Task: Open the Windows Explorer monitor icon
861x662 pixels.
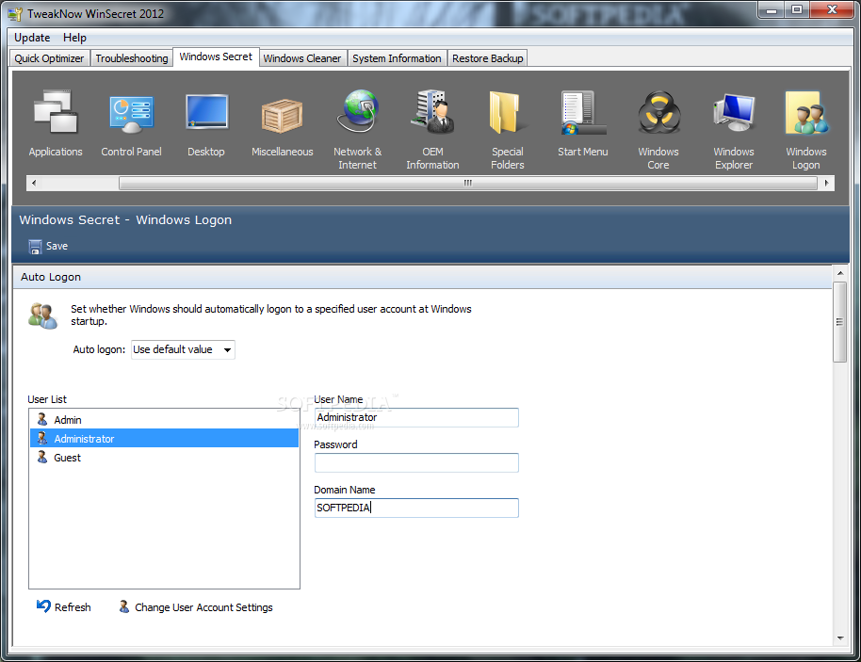Action: pos(734,112)
